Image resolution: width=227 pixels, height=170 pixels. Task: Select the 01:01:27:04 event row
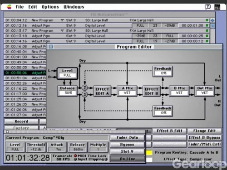coord(25,115)
